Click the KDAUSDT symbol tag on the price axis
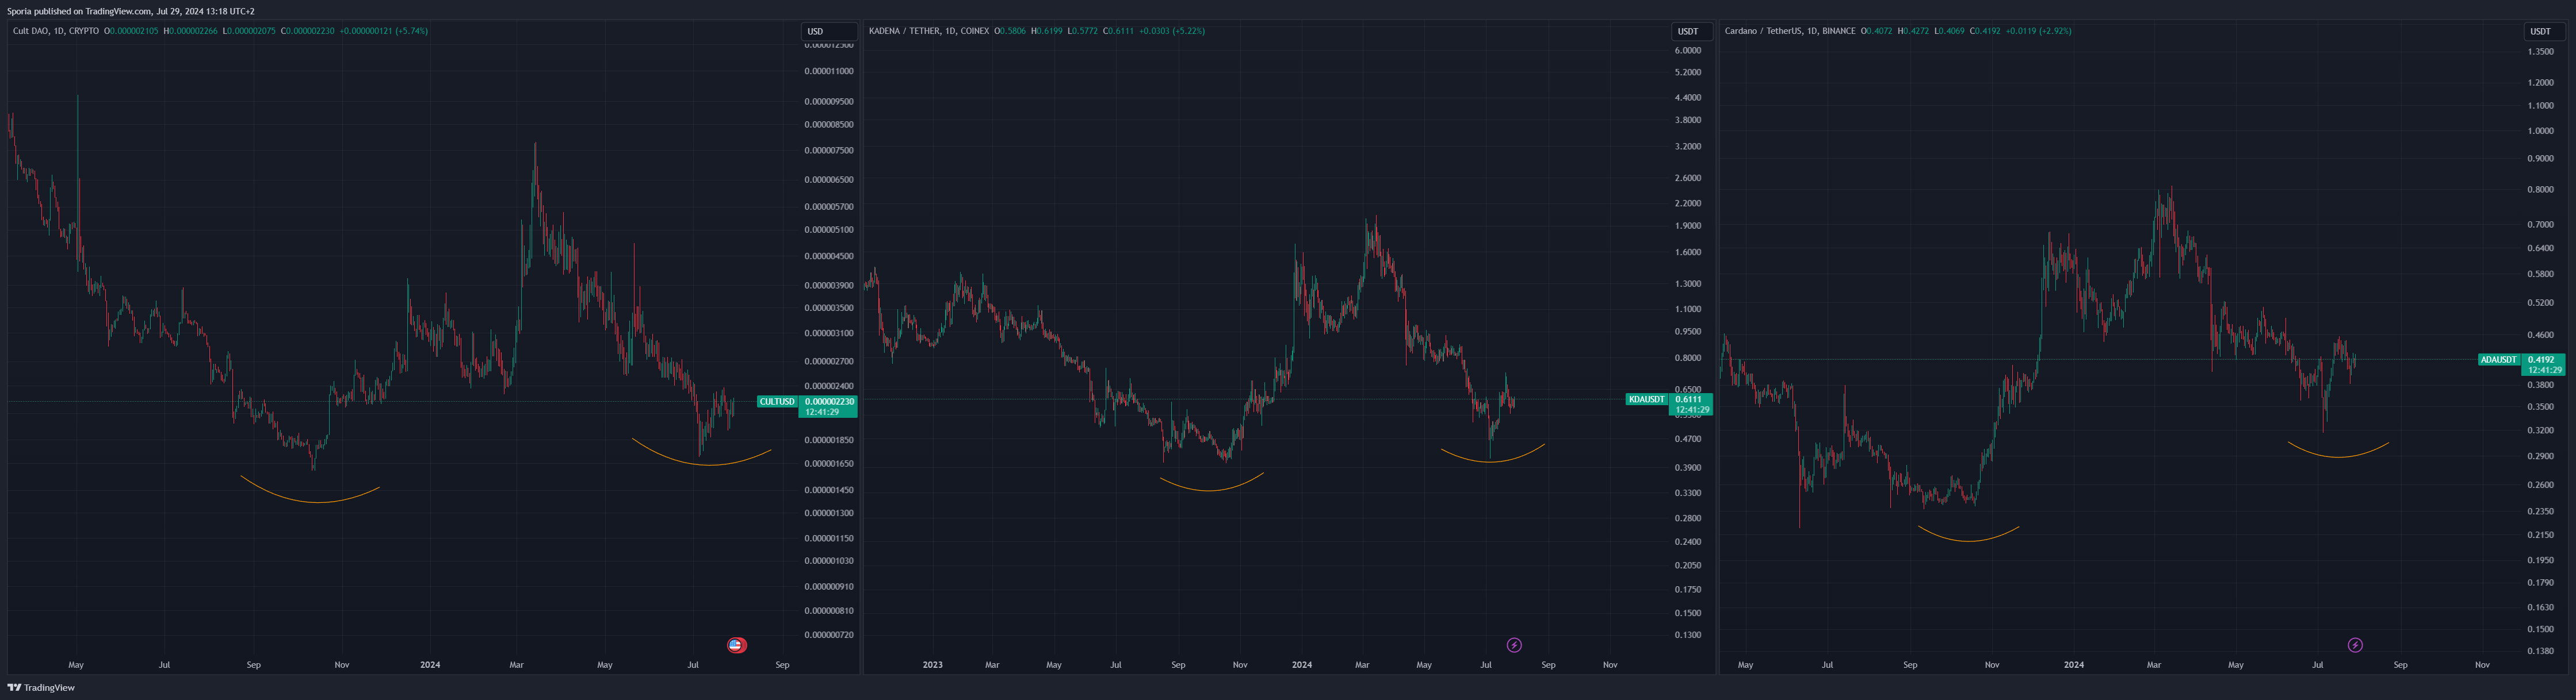The width and height of the screenshot is (2576, 700). click(x=1646, y=399)
